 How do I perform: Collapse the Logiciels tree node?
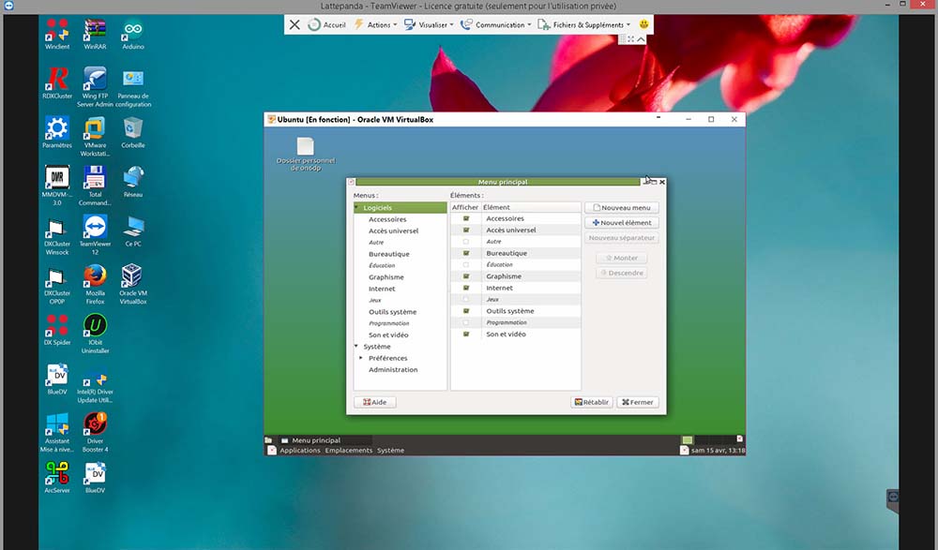click(356, 207)
